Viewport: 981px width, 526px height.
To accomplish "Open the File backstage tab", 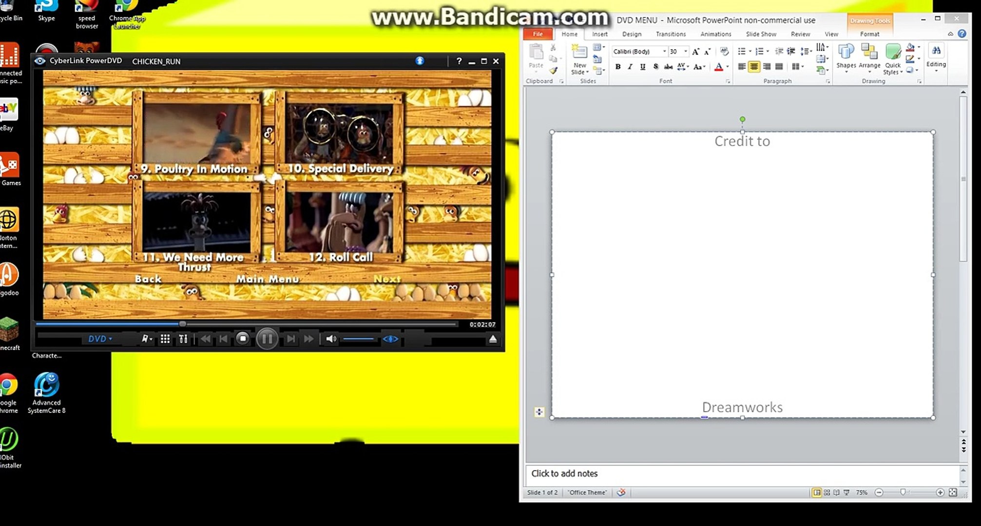I will click(x=538, y=34).
